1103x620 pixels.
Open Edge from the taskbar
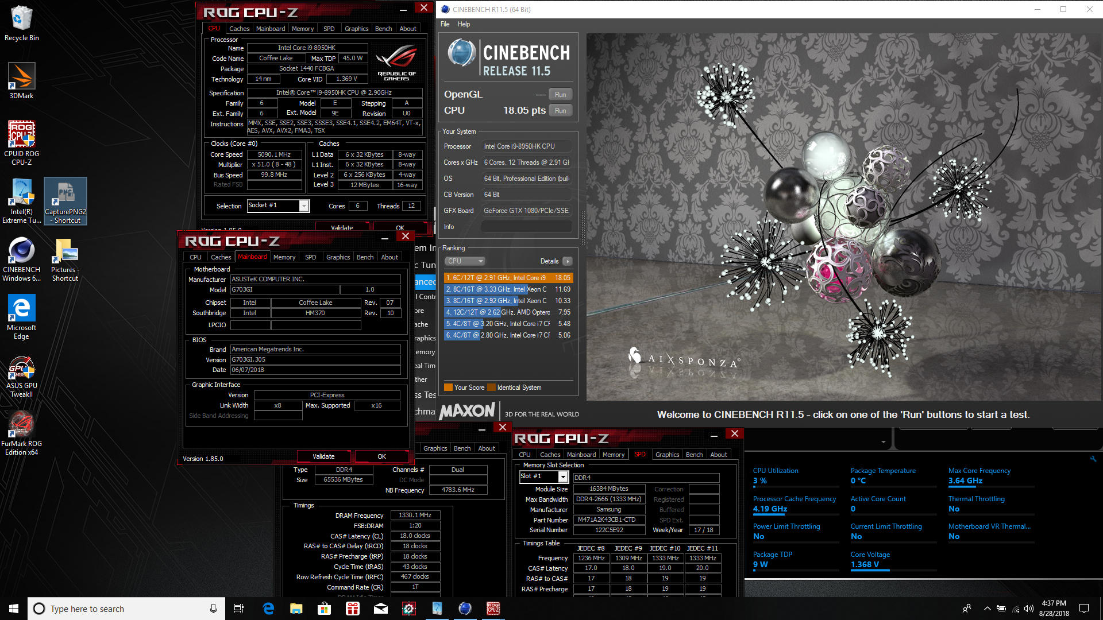268,609
